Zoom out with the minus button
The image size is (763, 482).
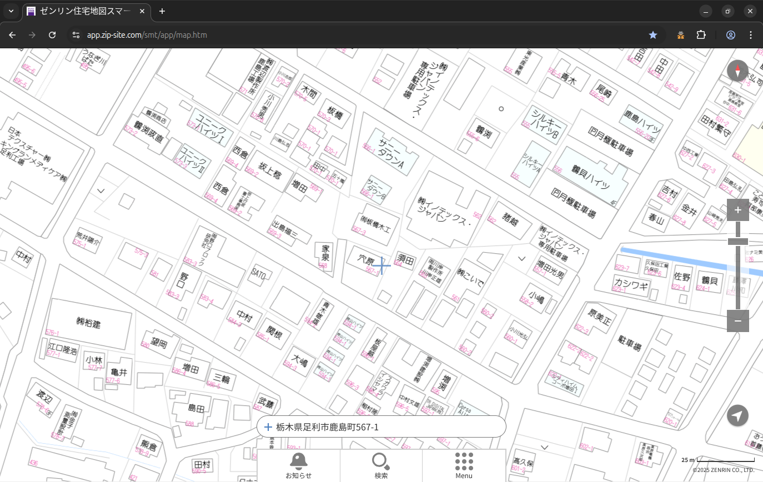click(737, 321)
